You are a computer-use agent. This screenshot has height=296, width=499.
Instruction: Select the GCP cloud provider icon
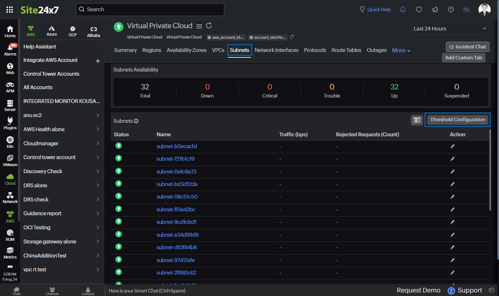click(73, 31)
